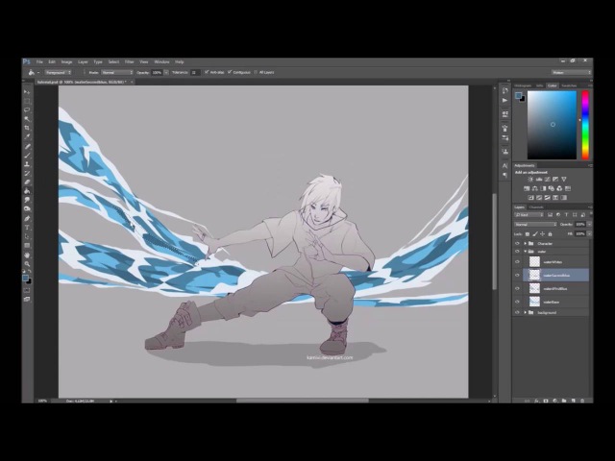
Task: Open Layers panel Opacity arrow
Action: coord(589,225)
